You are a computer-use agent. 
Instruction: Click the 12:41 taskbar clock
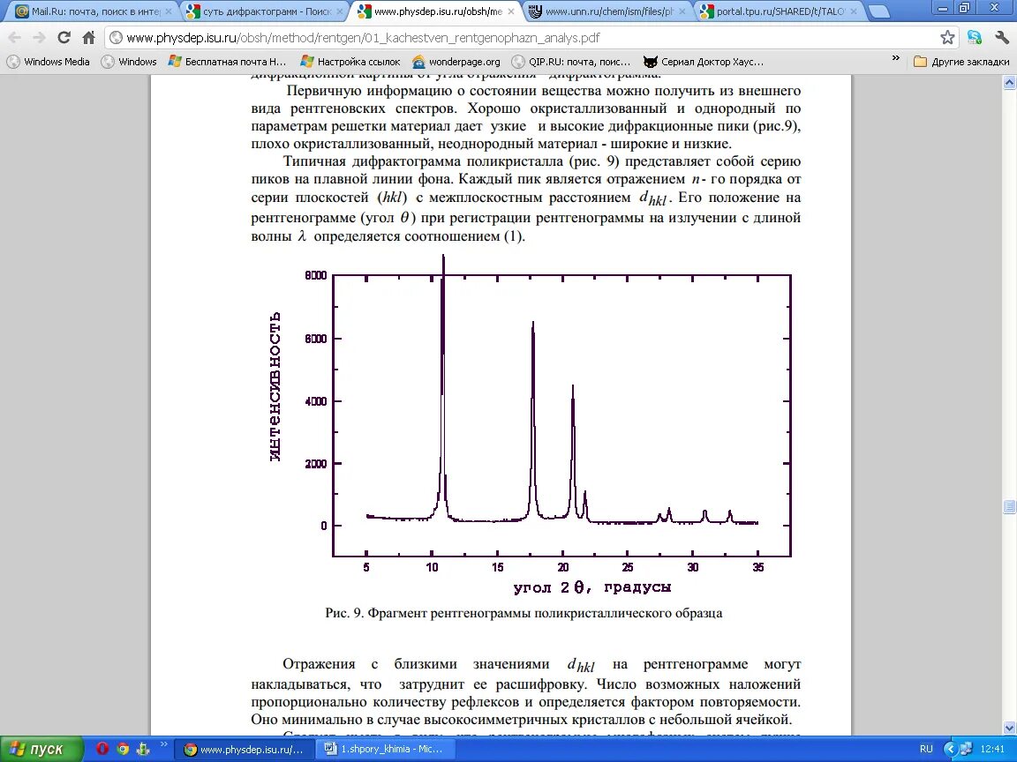pyautogui.click(x=992, y=749)
